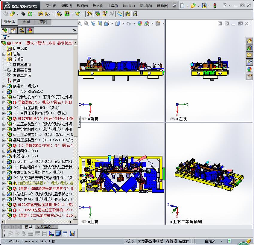Click the SolidWorks Resources home icon

249,41
